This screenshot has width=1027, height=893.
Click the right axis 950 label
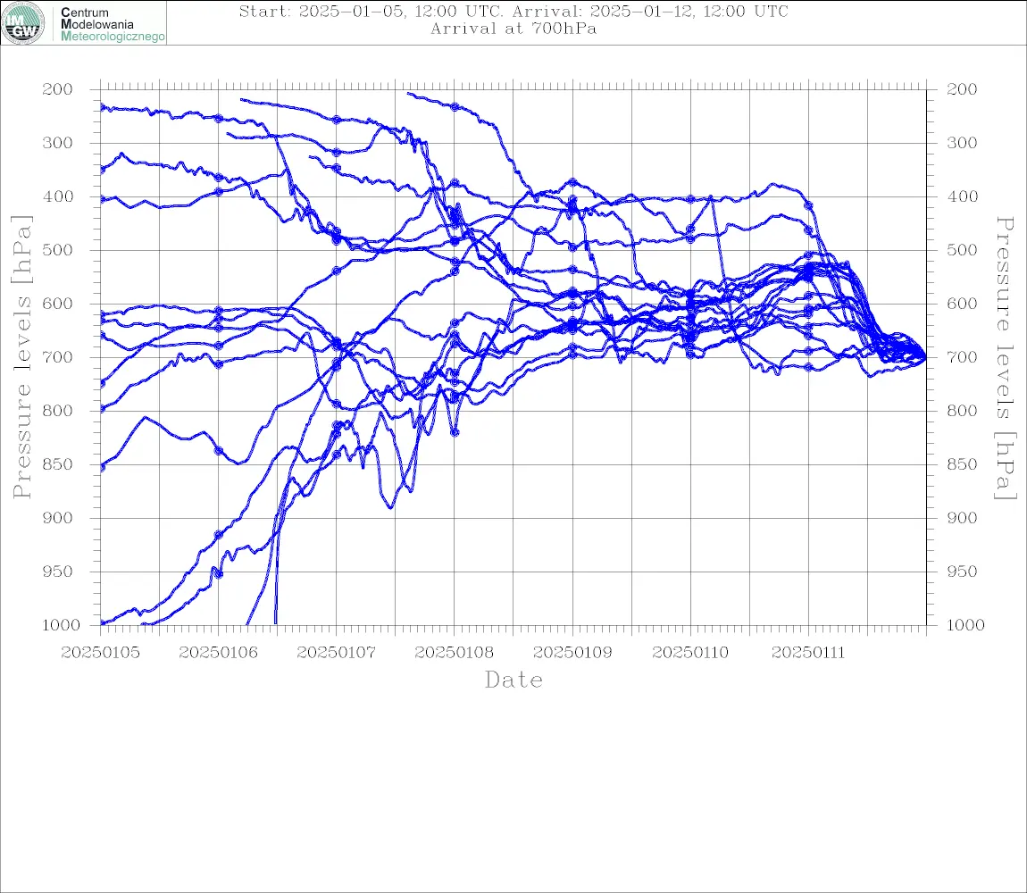962,572
